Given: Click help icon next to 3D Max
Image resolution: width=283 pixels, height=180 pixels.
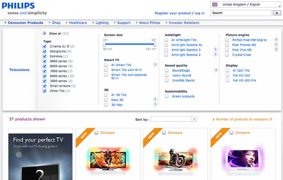Looking at the screenshot, I should coord(155,104).
